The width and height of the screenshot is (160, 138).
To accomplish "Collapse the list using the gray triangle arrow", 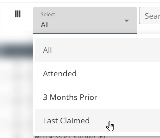I will 127,21.
